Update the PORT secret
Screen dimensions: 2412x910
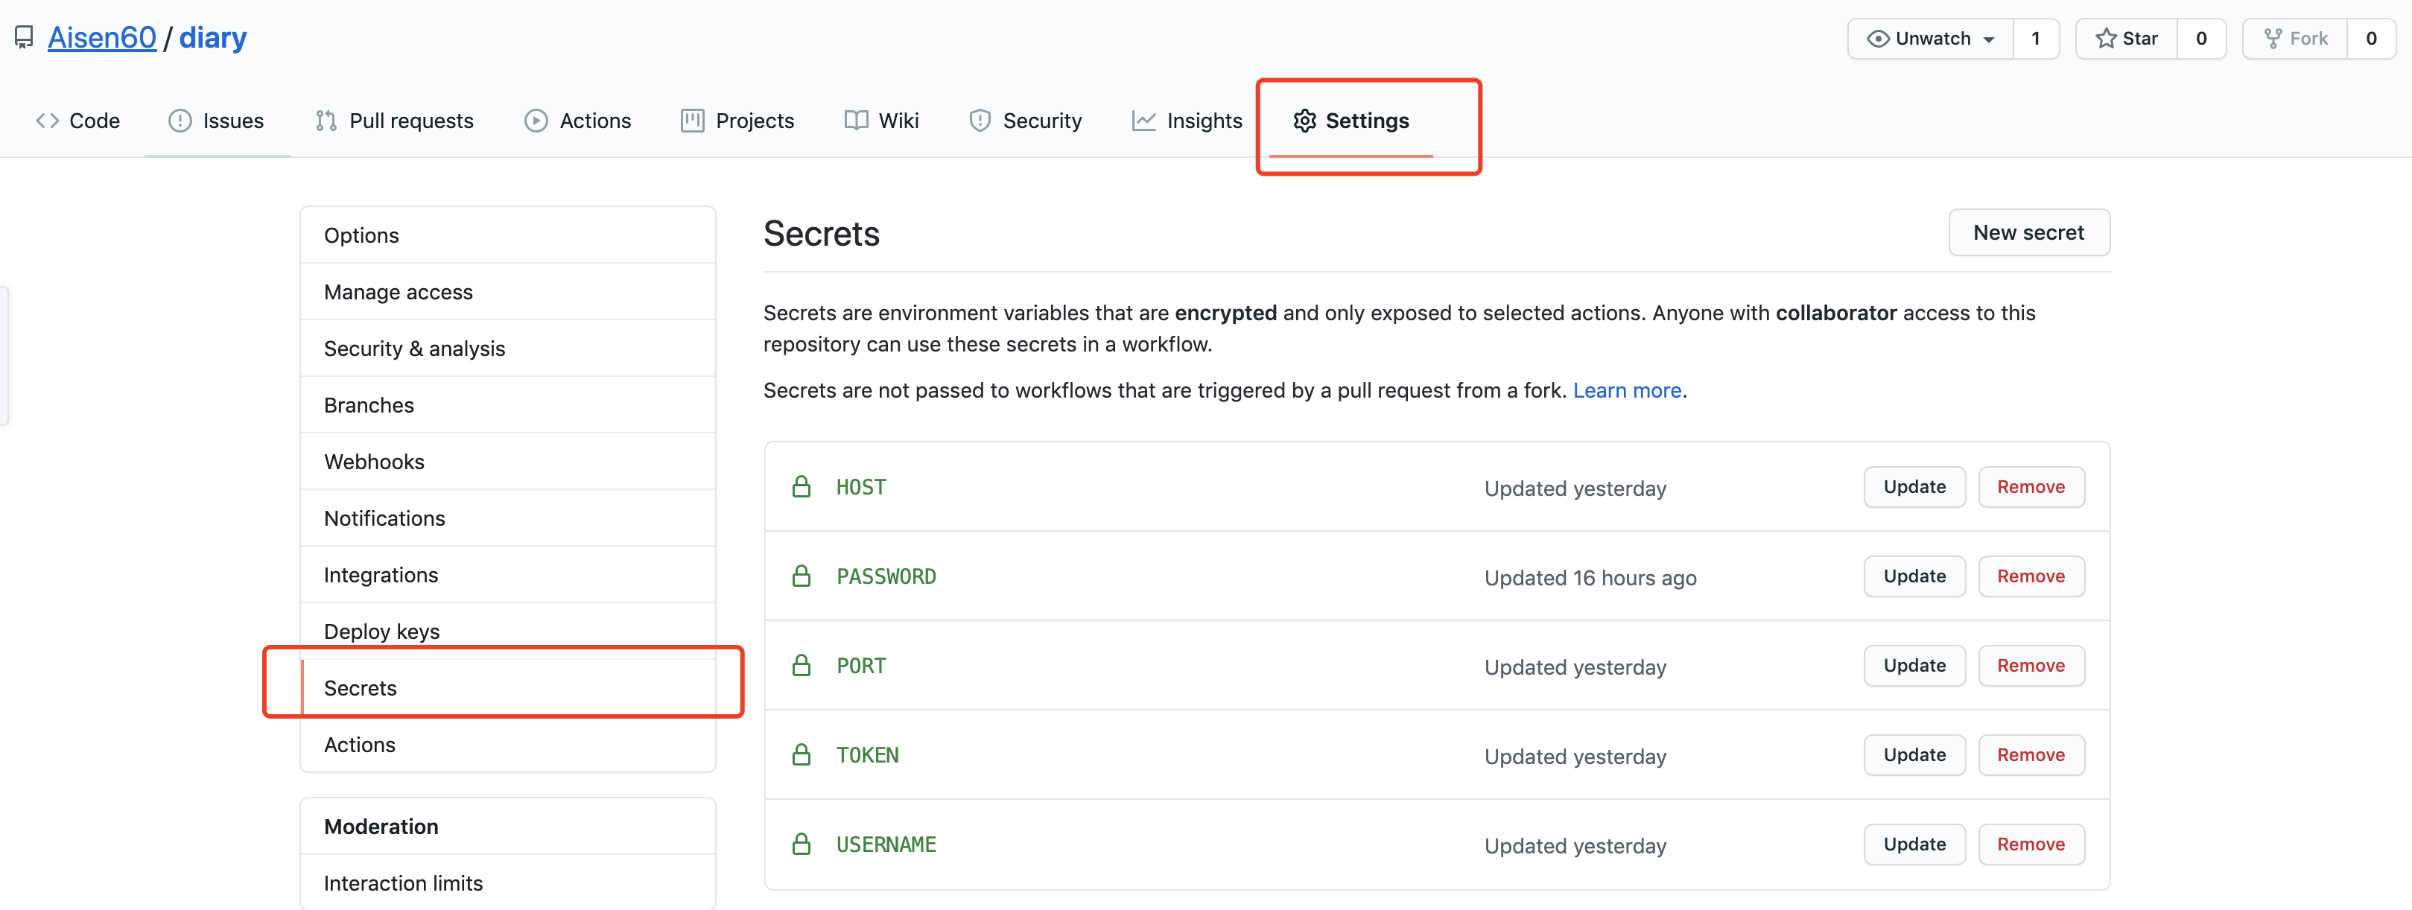(x=1914, y=666)
